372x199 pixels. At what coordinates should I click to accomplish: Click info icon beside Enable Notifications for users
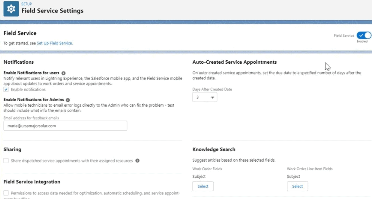(x=63, y=73)
